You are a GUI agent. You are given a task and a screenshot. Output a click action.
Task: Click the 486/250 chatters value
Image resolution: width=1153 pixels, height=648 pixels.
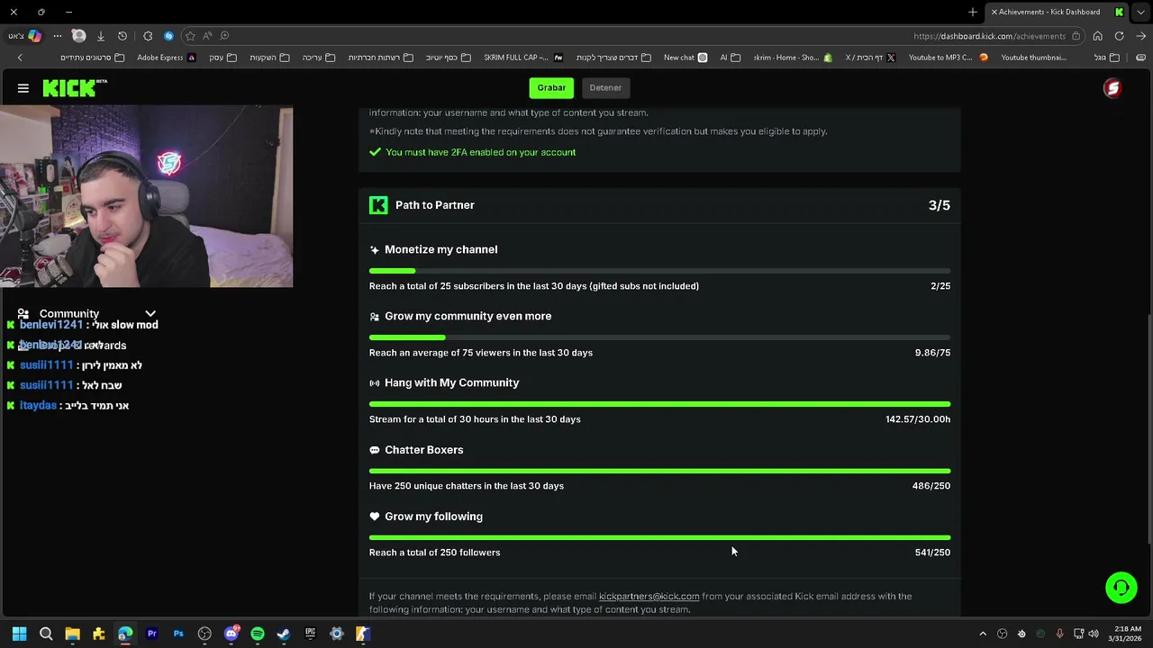pyautogui.click(x=931, y=486)
